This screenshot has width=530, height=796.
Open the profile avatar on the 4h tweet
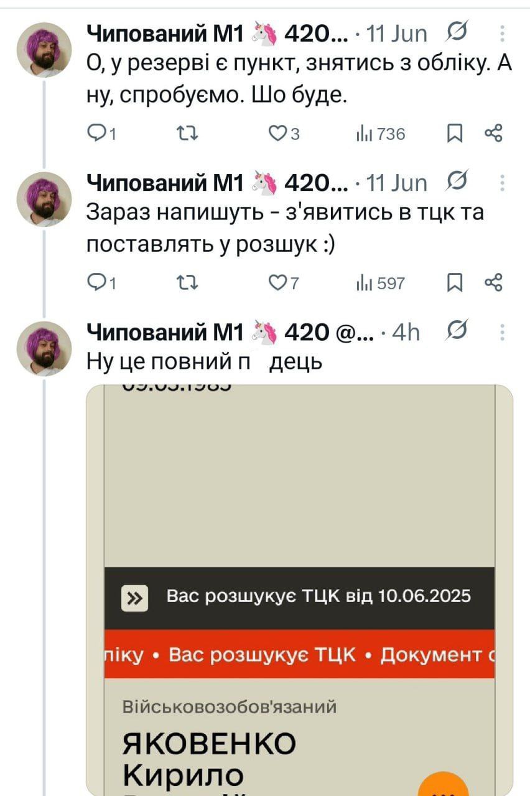click(44, 349)
